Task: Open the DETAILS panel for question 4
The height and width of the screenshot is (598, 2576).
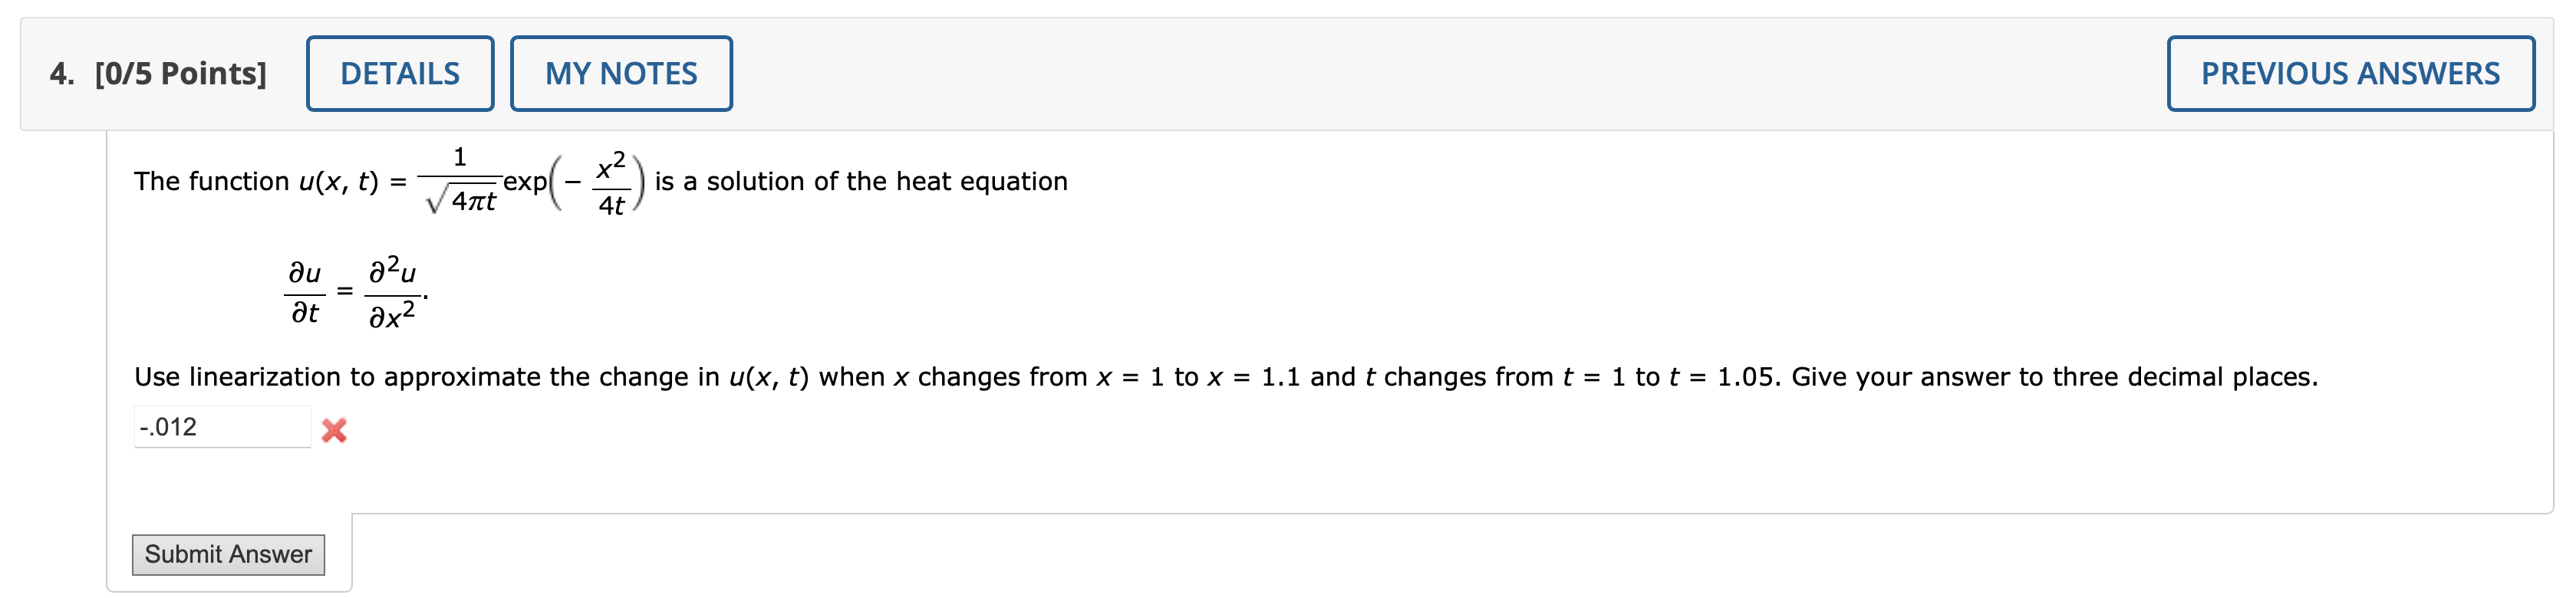Action: click(x=400, y=73)
